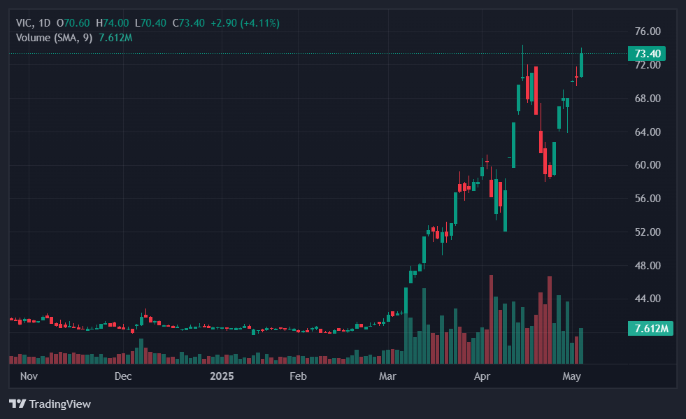Select the Volume (SMA, 9) indicator legend

pos(55,38)
